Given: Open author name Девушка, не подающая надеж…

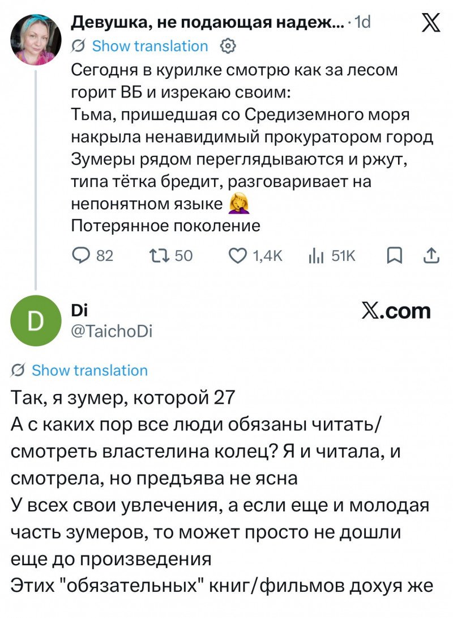Looking at the screenshot, I should coord(207,23).
